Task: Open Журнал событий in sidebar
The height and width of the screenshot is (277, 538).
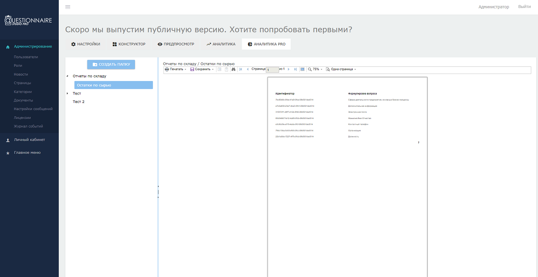Action: 28,127
